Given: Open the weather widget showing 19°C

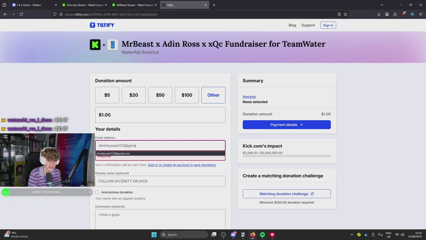Looking at the screenshot, I should pyautogui.click(x=16, y=235).
